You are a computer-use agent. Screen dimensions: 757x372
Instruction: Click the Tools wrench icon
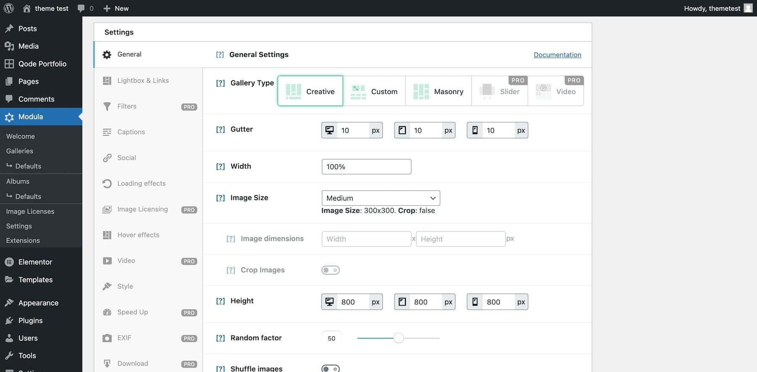[x=9, y=356]
